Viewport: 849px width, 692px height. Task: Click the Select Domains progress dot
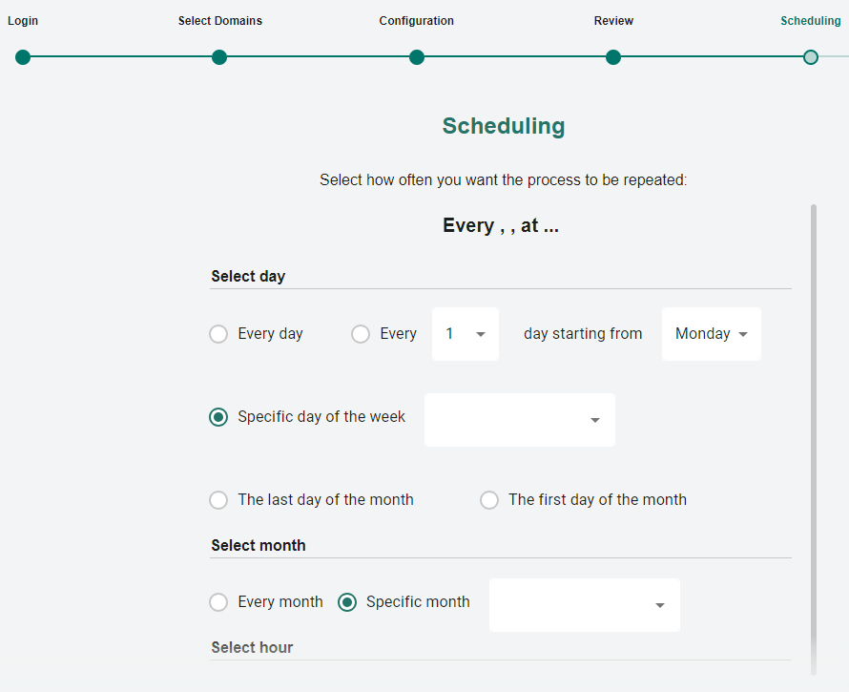click(219, 57)
